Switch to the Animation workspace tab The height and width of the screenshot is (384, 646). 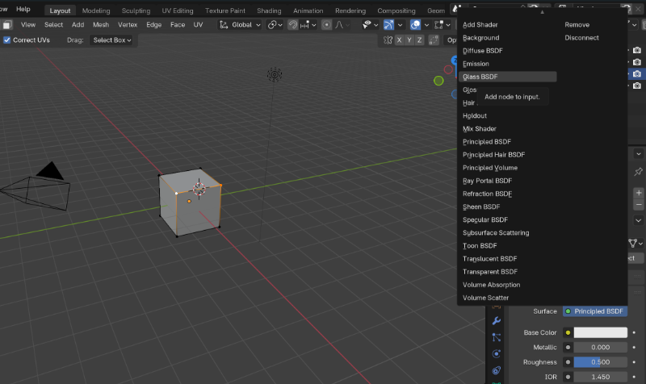click(308, 10)
